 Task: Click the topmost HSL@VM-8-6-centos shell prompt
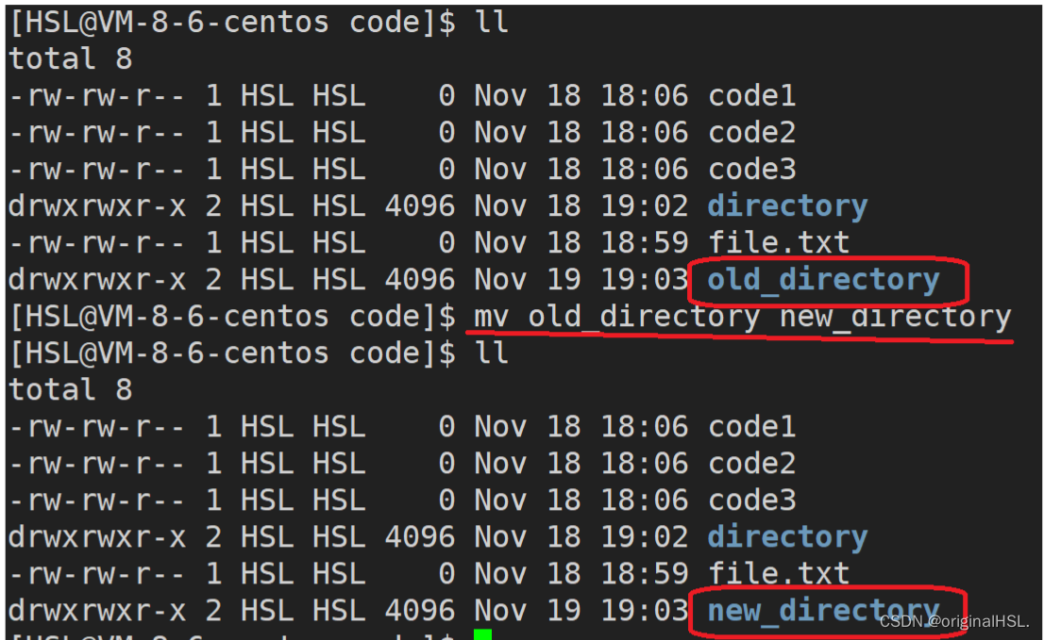[x=232, y=22]
